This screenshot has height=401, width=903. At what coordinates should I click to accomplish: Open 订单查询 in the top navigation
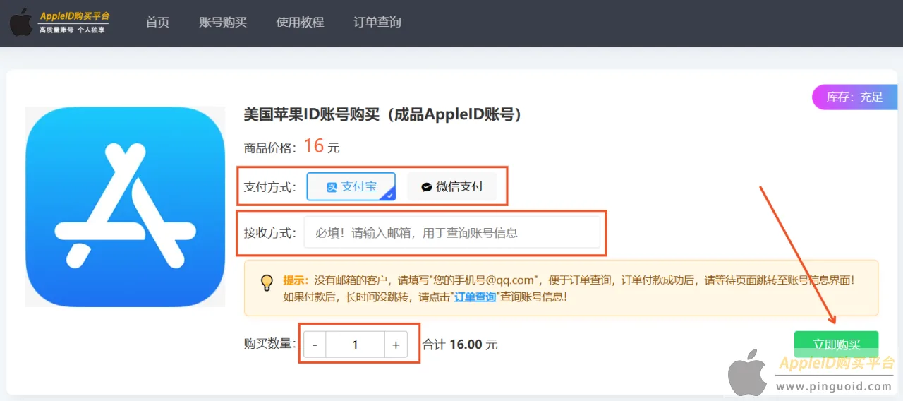pos(377,22)
